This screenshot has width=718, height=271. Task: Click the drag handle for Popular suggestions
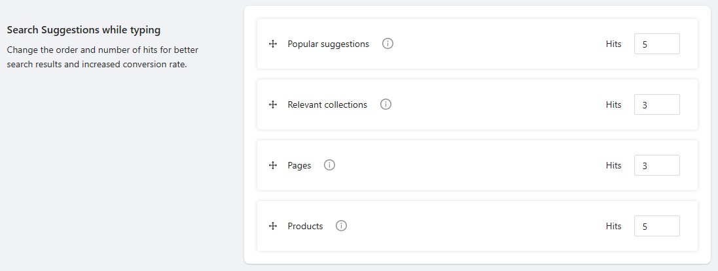coord(273,44)
